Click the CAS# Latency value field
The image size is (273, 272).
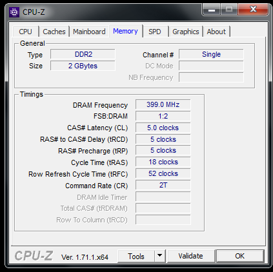tap(163, 128)
